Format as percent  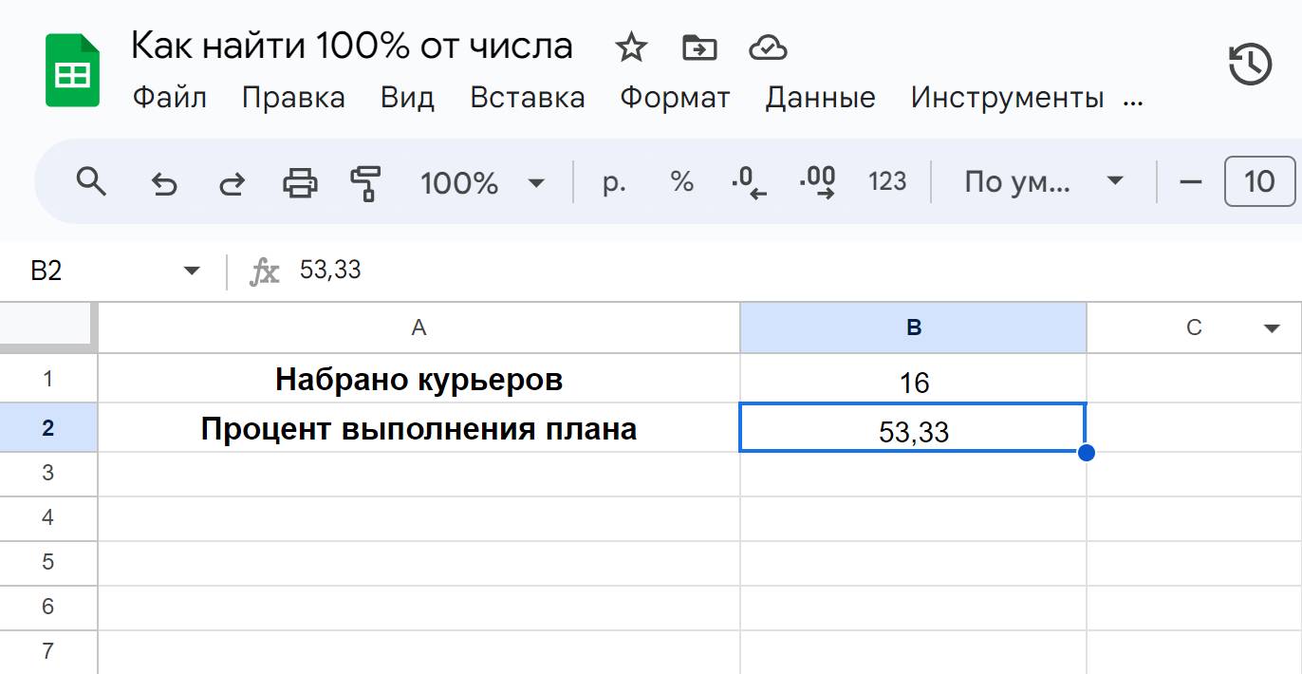click(681, 181)
